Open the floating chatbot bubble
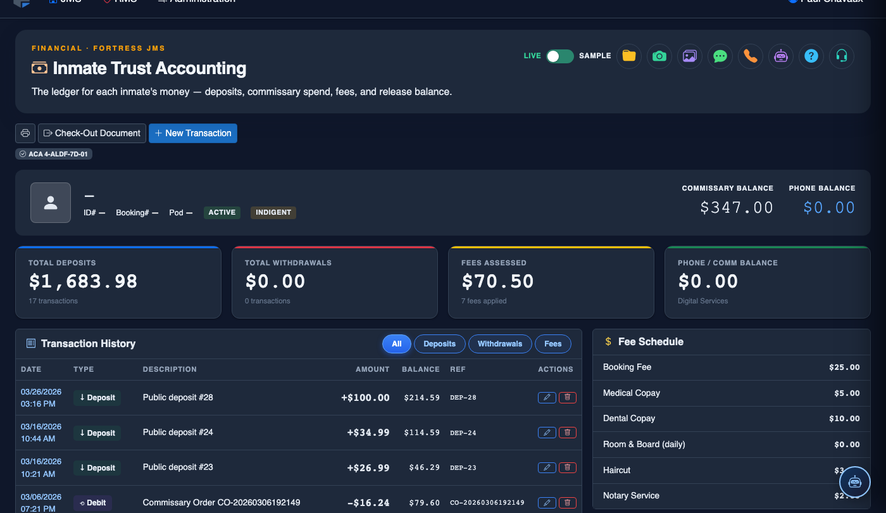This screenshot has width=886, height=513. 855,482
